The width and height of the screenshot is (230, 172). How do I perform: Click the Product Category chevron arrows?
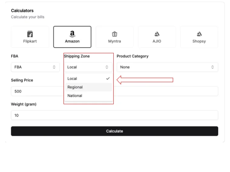212,67
